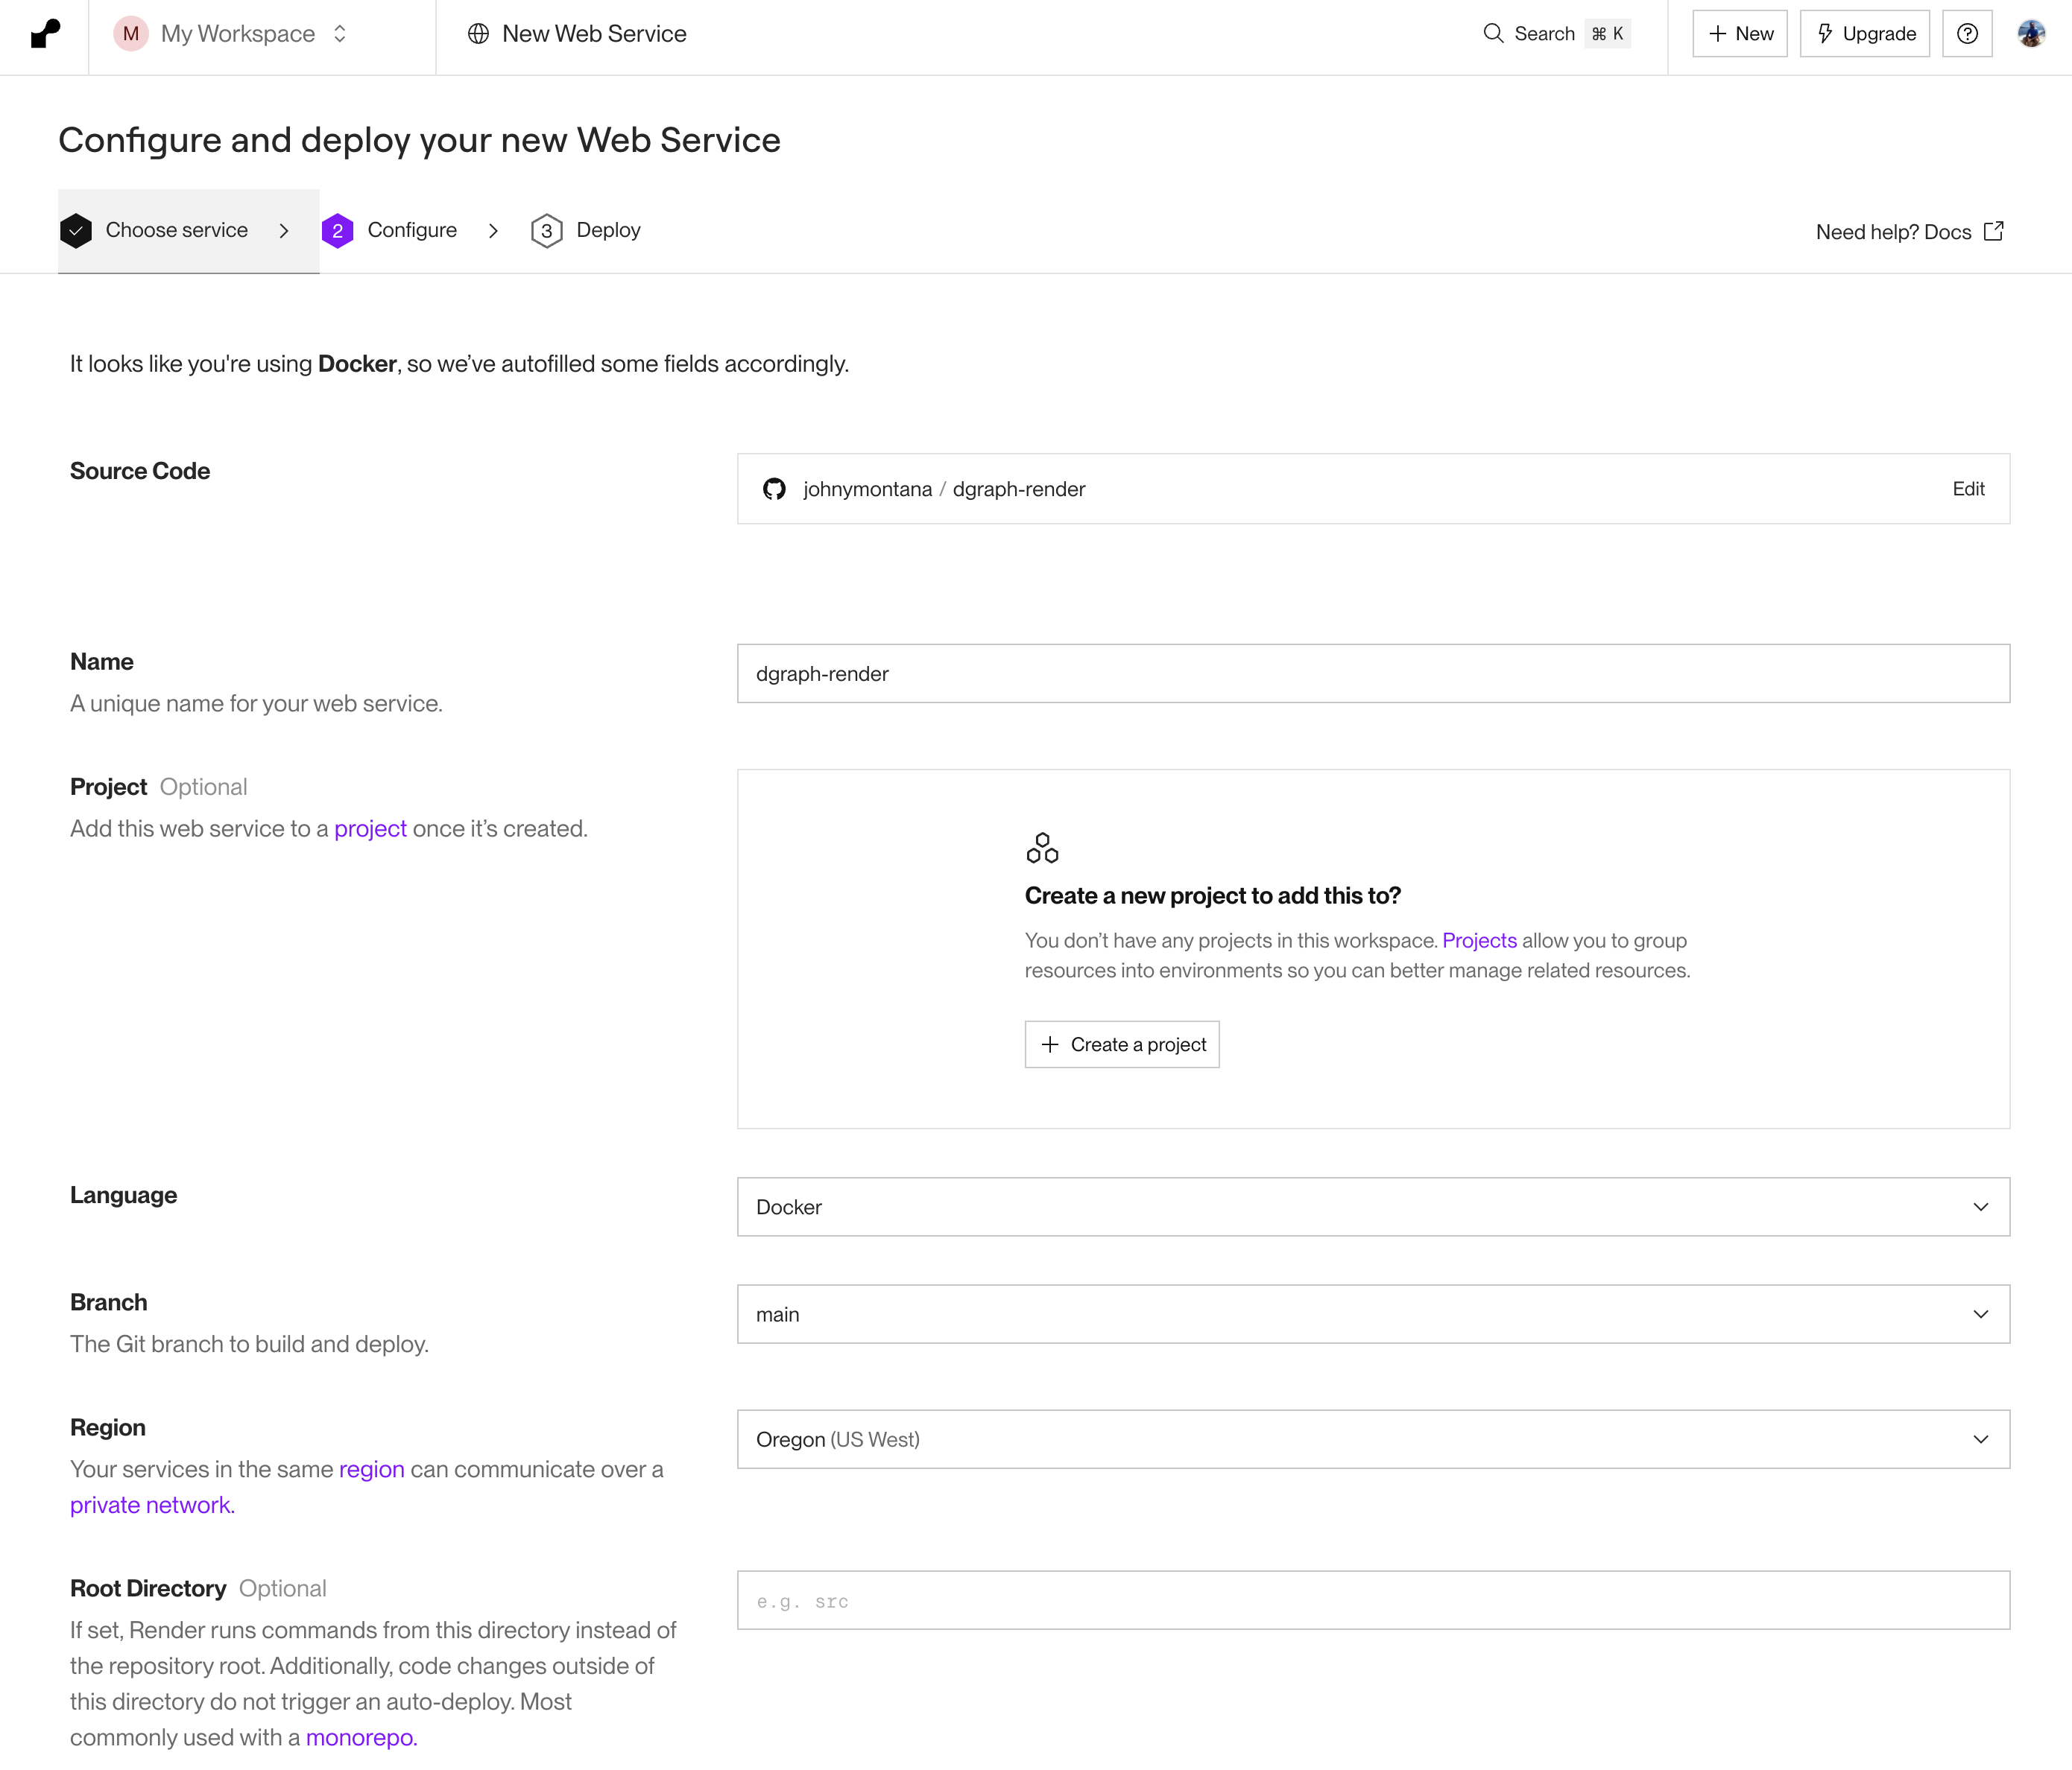The image size is (2072, 1770).
Task: Go to the Choose service step
Action: (189, 231)
